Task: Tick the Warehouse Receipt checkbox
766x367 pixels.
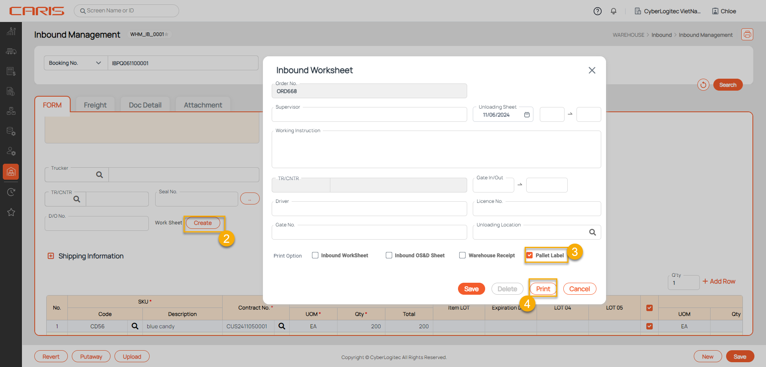Action: click(462, 256)
